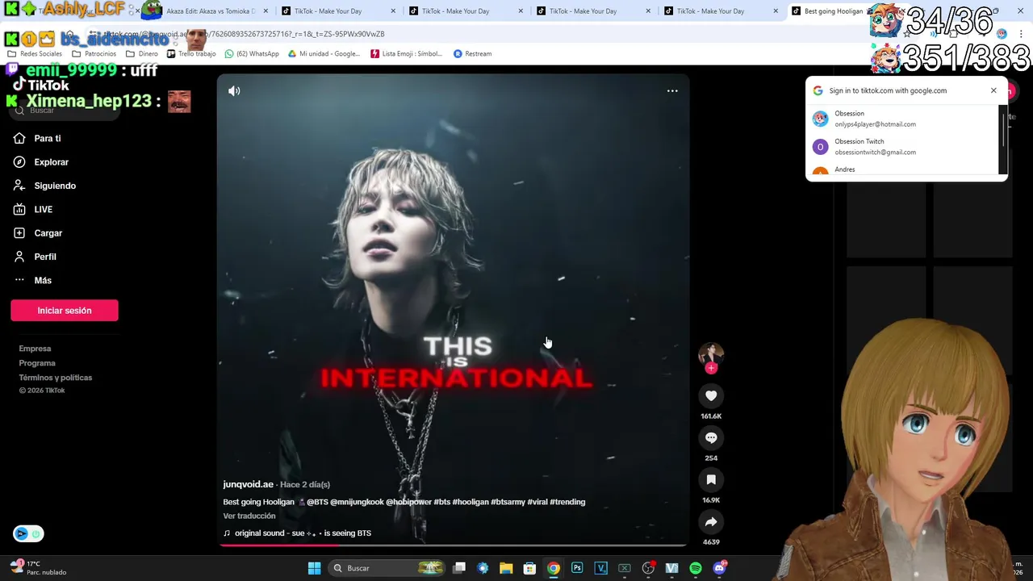The height and width of the screenshot is (581, 1033).
Task: Click the 16.9K saved count
Action: click(711, 500)
